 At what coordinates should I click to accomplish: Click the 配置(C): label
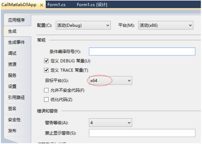coord(45,25)
